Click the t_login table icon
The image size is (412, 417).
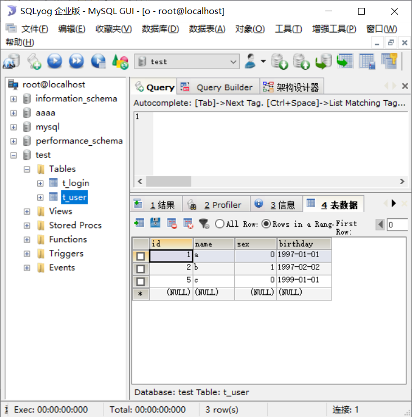pyautogui.click(x=53, y=183)
